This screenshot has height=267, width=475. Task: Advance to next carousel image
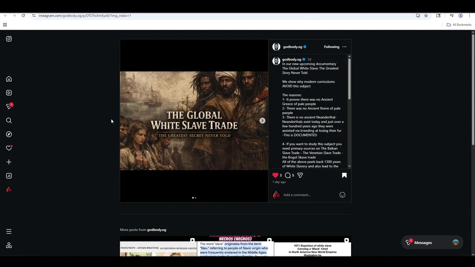[x=262, y=121]
